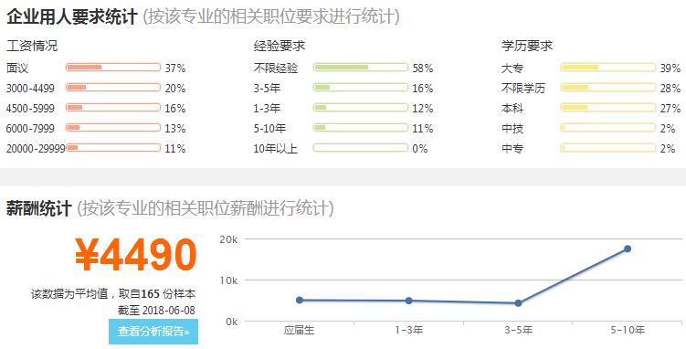Viewport: 686px width, 349px height.
Task: Click the 应届生 x-axis label
Action: tap(300, 330)
